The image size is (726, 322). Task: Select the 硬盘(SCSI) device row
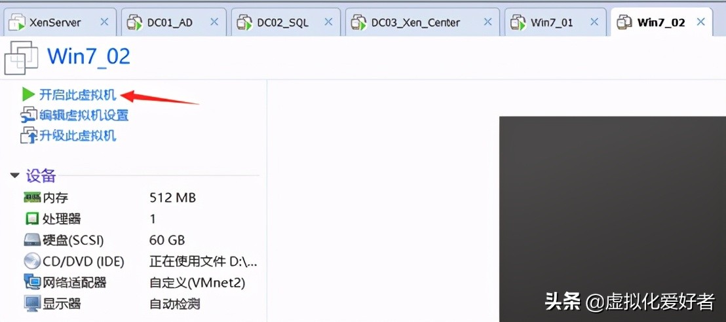[140, 240]
